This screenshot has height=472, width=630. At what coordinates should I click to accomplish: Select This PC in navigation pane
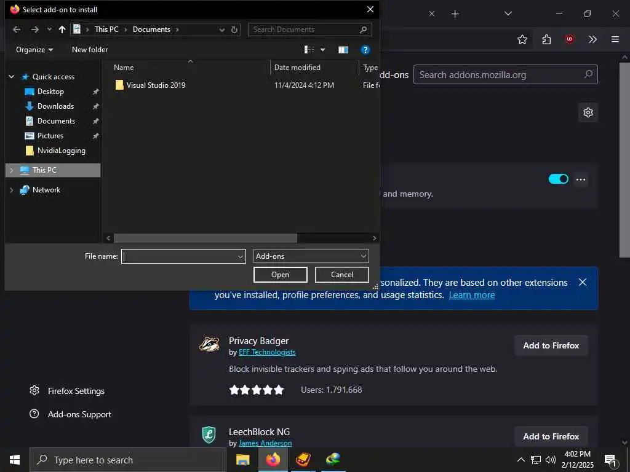point(44,170)
